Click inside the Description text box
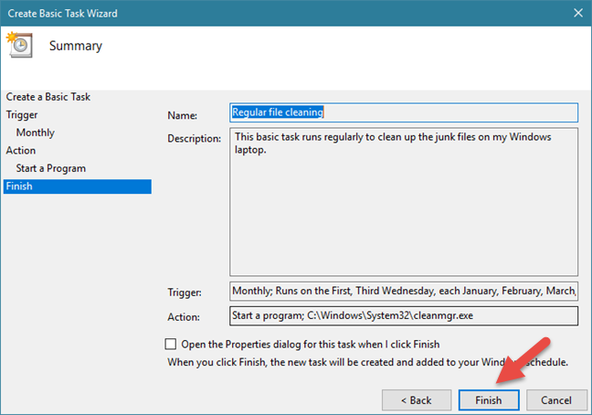 (x=403, y=201)
